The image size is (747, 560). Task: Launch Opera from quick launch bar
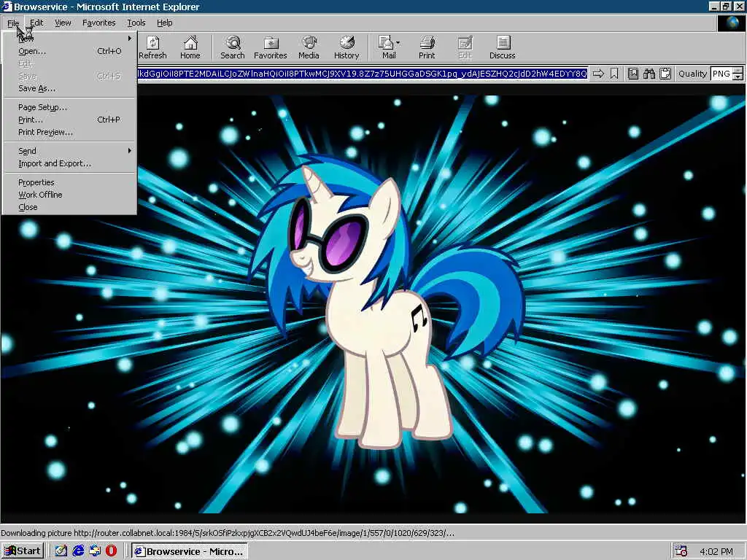coord(112,551)
